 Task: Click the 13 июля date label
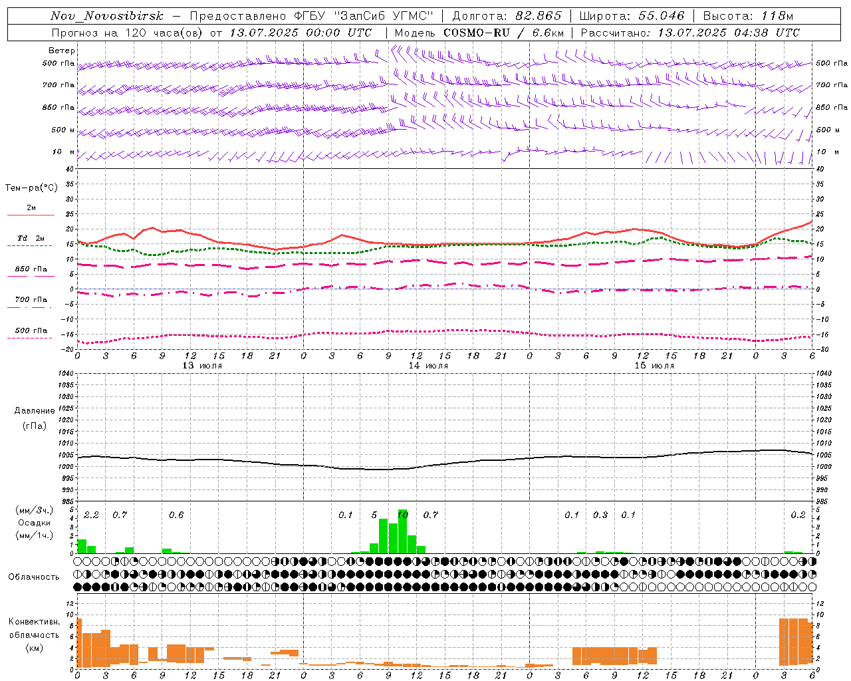pos(202,366)
